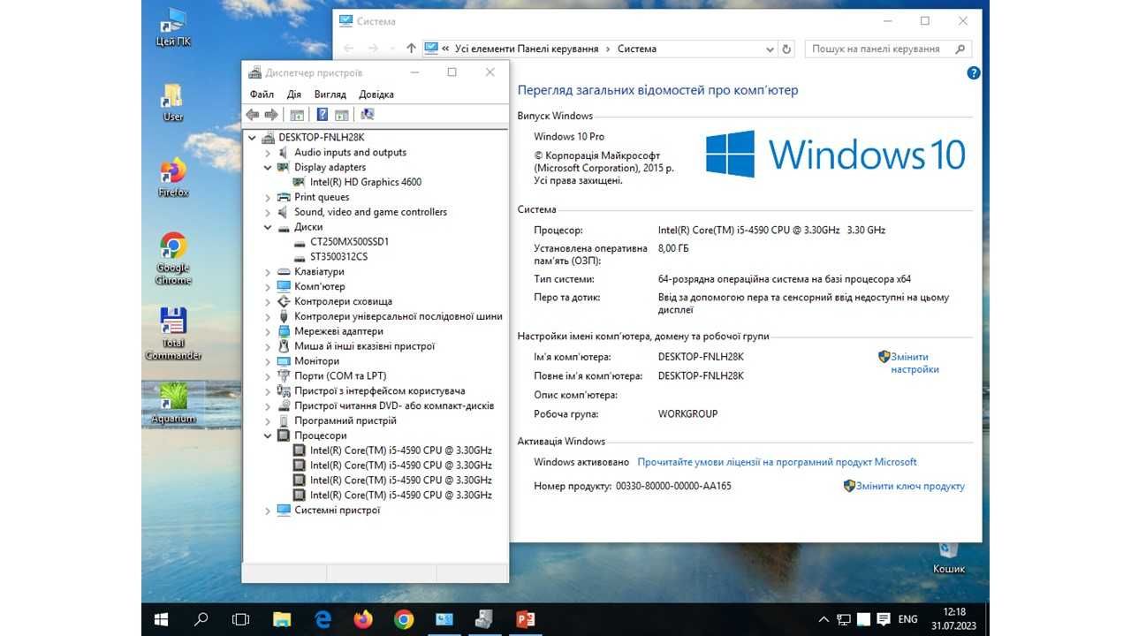This screenshot has height=636, width=1131.
Task: Expand the Клавіатури node
Action: [x=268, y=272]
